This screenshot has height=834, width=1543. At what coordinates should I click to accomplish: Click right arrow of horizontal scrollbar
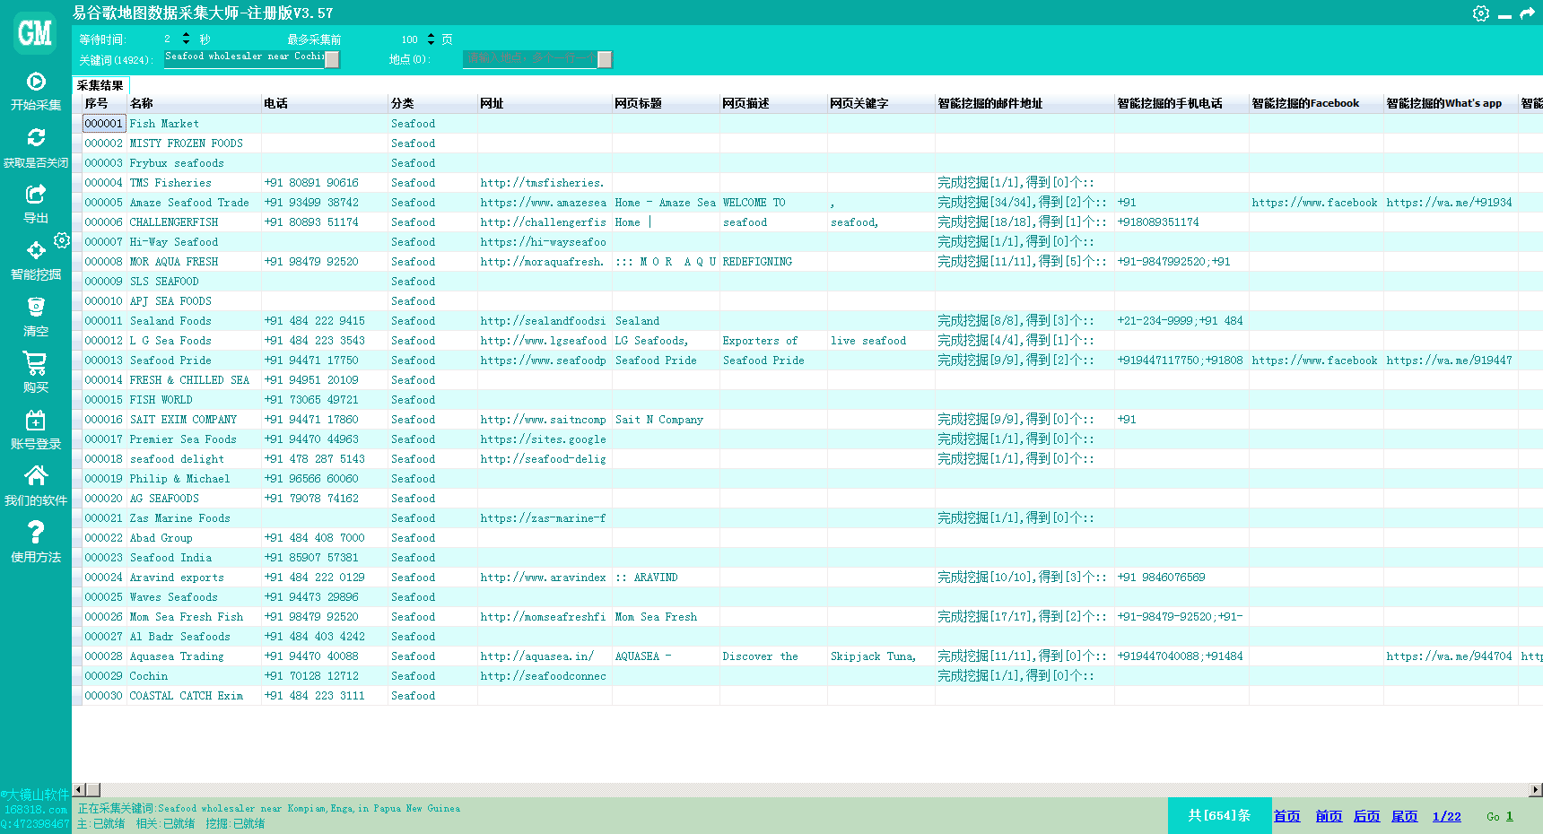(x=1535, y=790)
